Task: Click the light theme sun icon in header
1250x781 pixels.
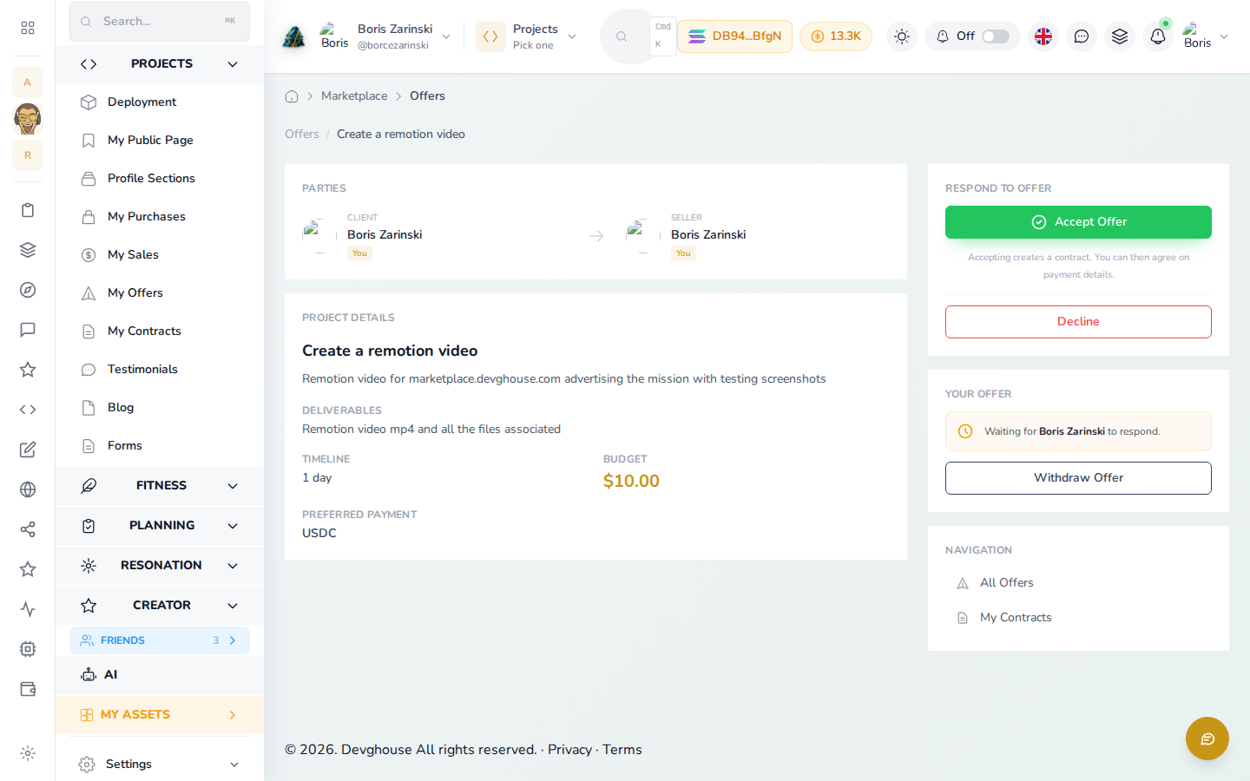Action: pyautogui.click(x=902, y=36)
